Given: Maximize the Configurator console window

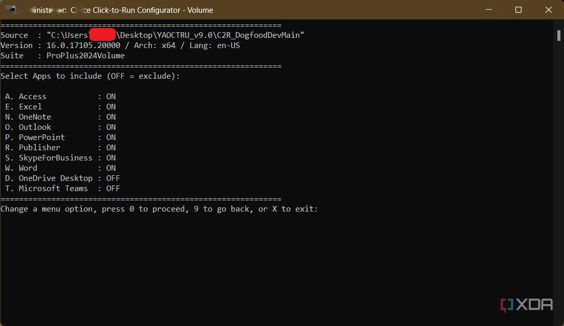Looking at the screenshot, I should [518, 10].
